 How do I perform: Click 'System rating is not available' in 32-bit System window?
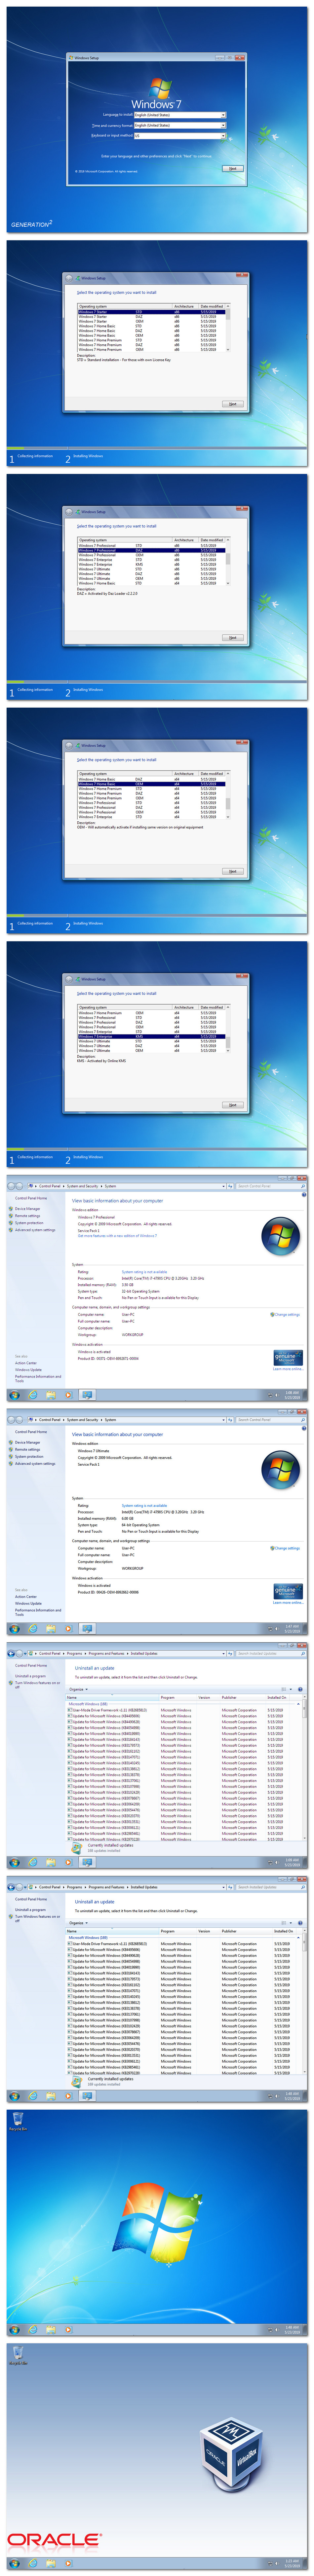click(x=144, y=1272)
